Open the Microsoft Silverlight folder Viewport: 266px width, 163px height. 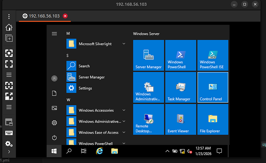pos(97,44)
